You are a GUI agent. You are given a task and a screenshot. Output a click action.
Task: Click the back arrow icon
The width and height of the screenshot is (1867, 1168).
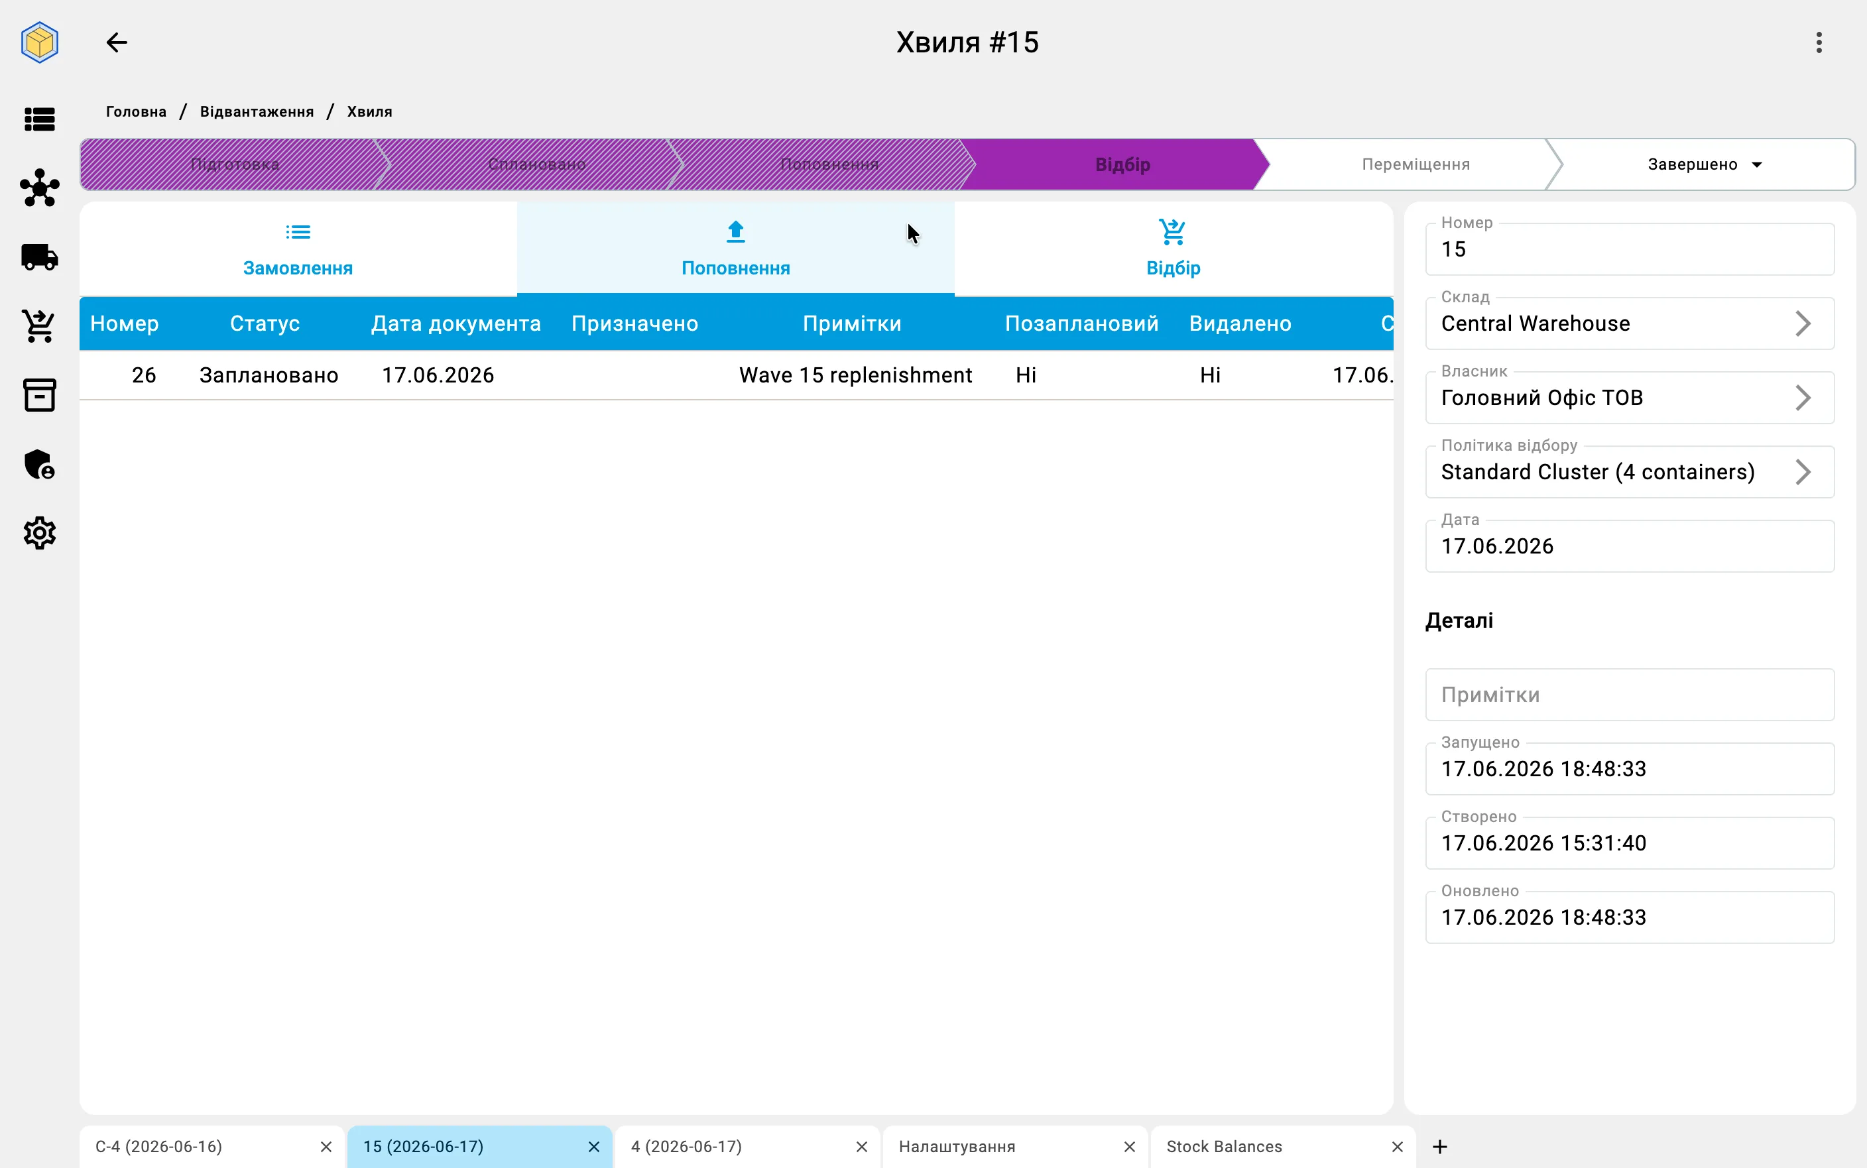click(x=117, y=42)
